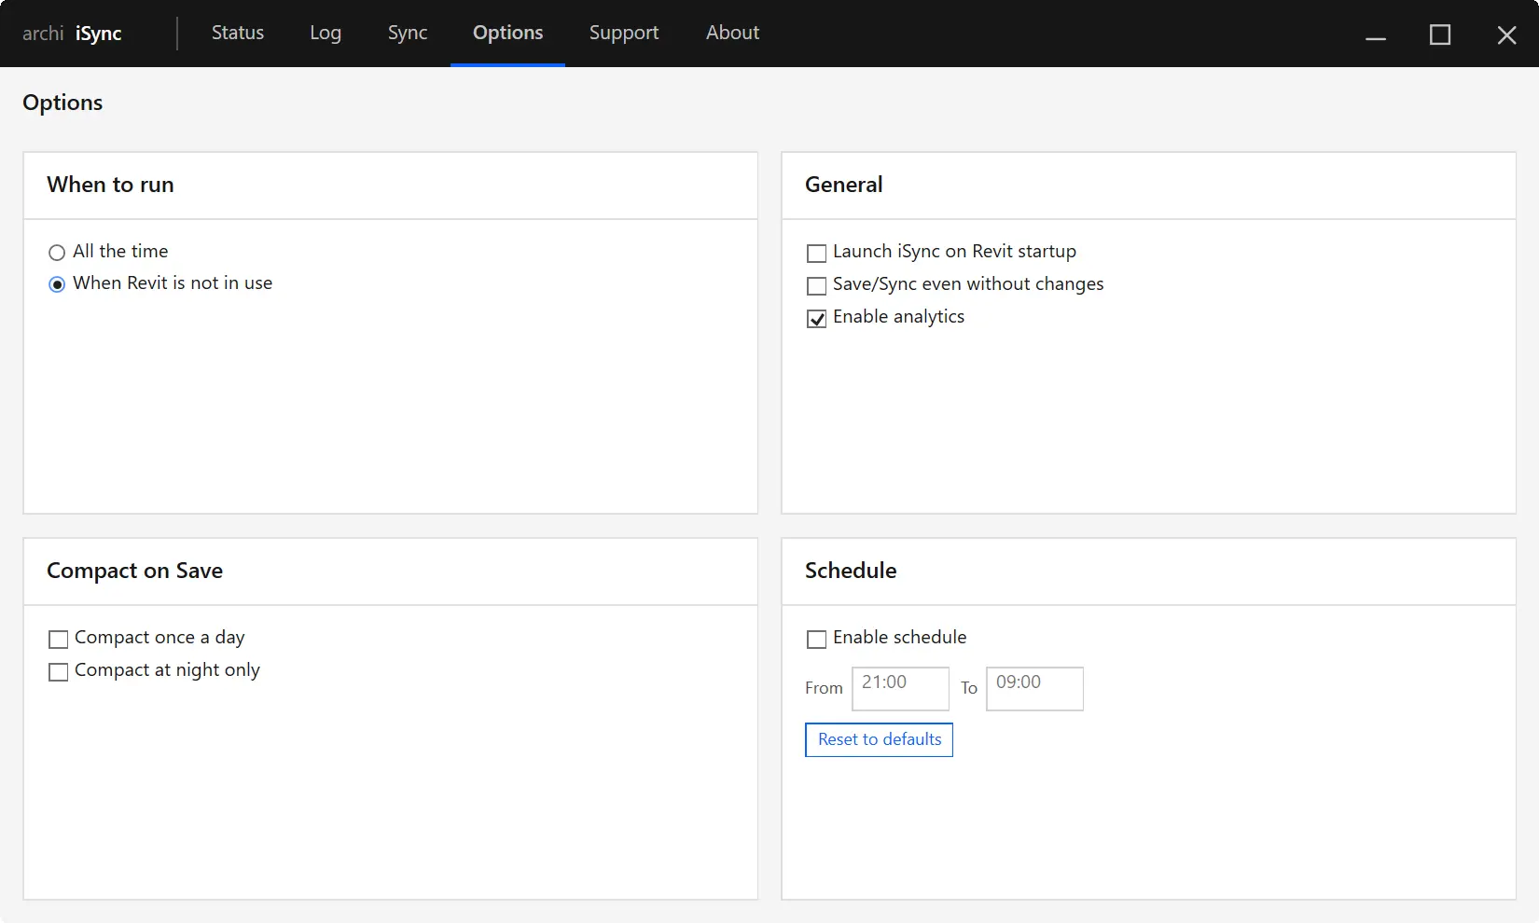Select the From time field showing 21:00
The image size is (1539, 923).
(899, 688)
